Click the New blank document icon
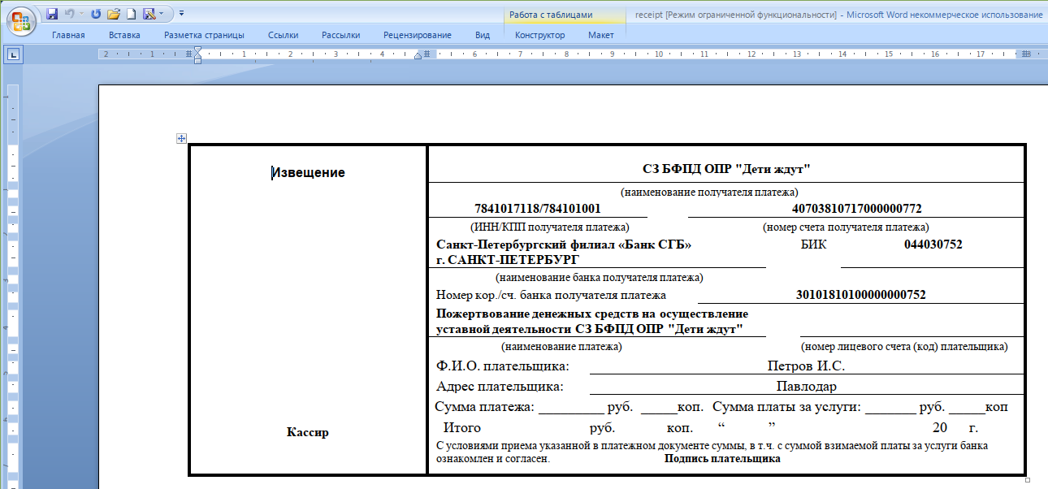 [x=131, y=13]
